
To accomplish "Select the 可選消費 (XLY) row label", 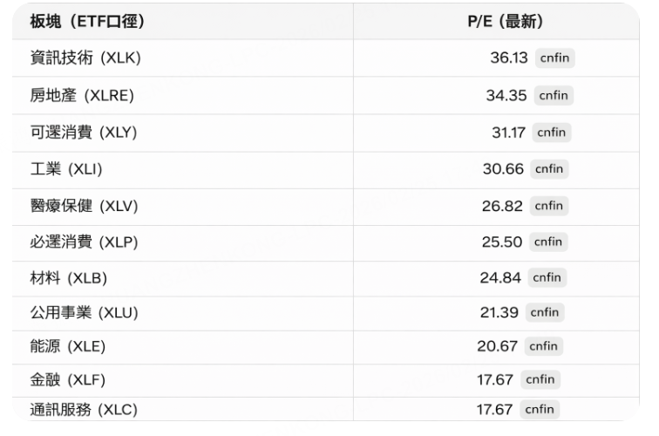I will click(85, 133).
